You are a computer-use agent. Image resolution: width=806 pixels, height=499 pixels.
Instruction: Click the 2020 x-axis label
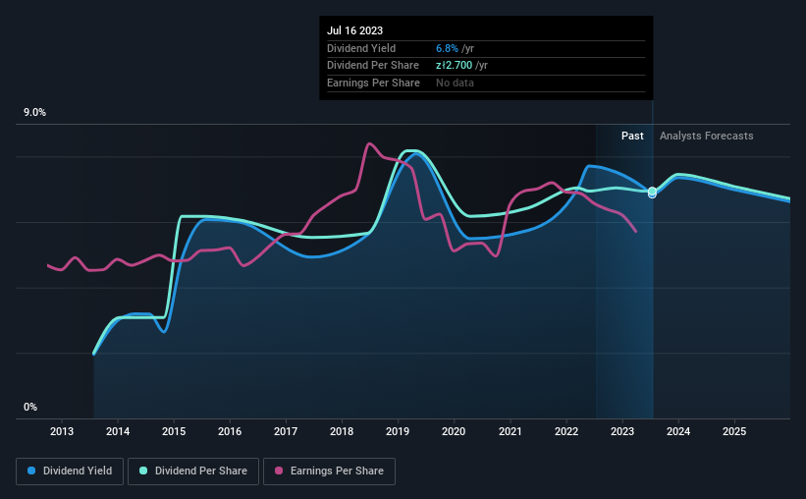click(x=454, y=431)
